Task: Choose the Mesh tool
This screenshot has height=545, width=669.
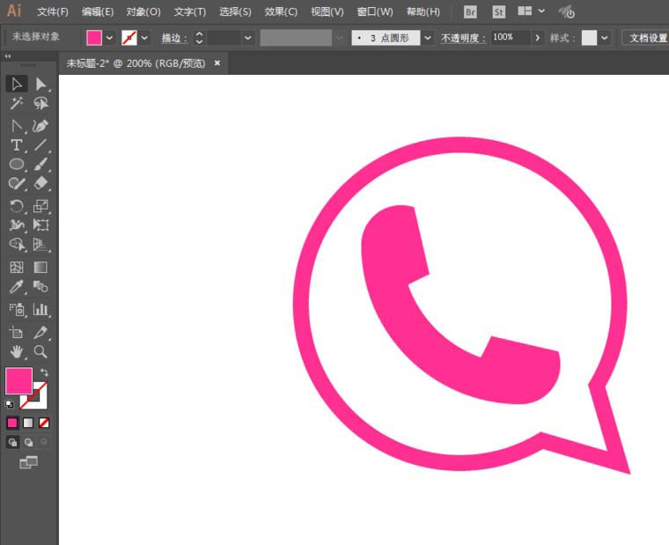Action: point(17,267)
